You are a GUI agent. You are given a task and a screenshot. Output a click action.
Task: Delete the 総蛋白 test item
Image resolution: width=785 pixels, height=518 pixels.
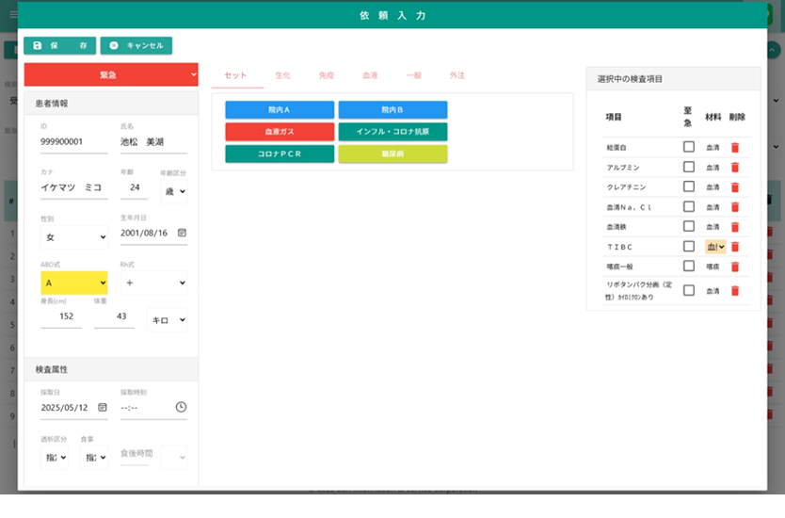[735, 148]
